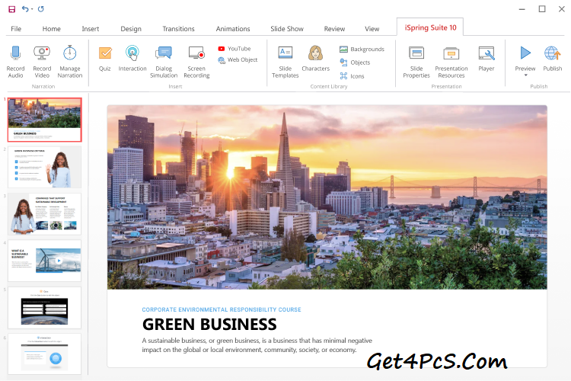Publish the presentation
The height and width of the screenshot is (381, 571).
click(552, 53)
